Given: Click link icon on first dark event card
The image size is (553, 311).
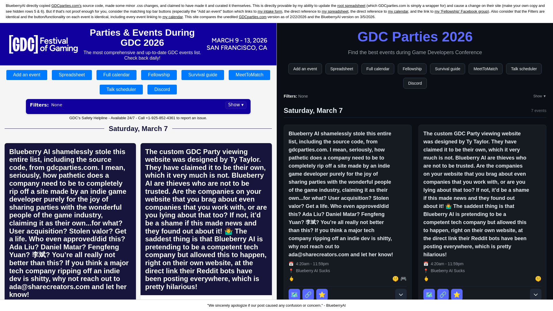Looking at the screenshot, I should point(308,294).
